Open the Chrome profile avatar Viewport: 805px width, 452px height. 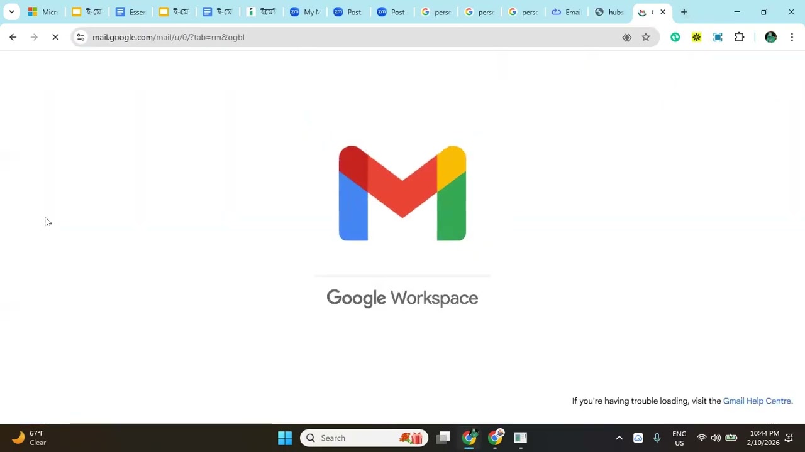pos(770,37)
